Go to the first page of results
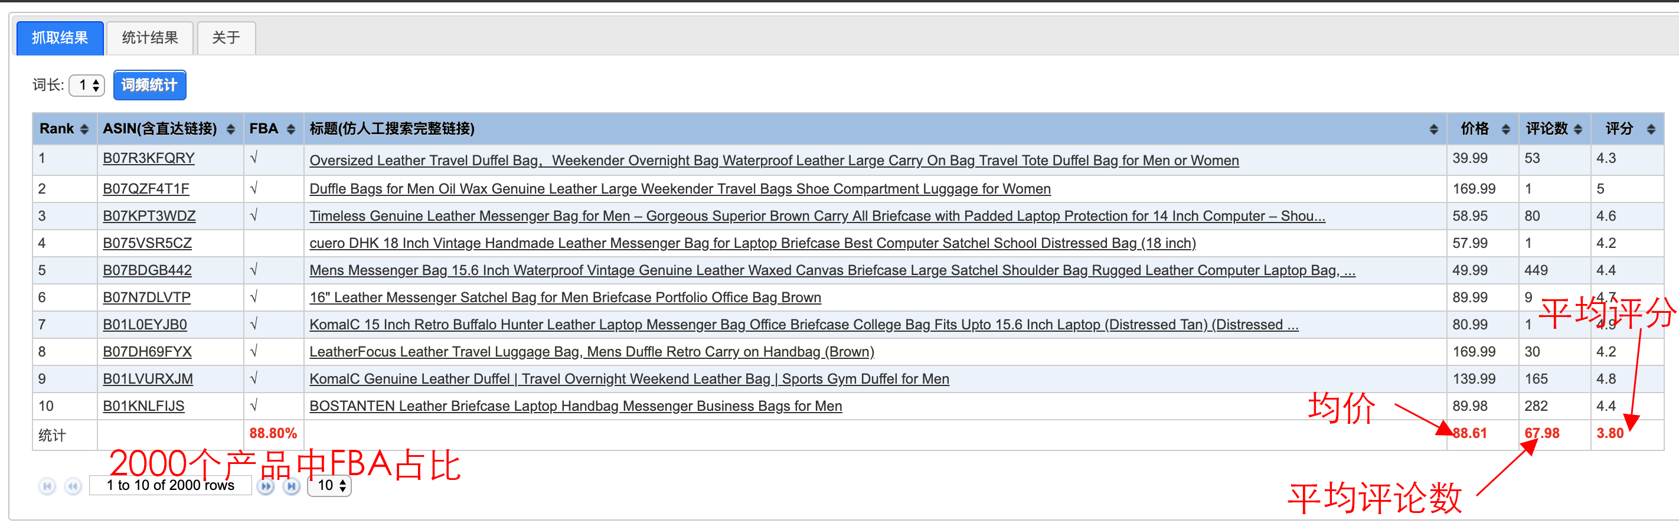 pyautogui.click(x=47, y=486)
